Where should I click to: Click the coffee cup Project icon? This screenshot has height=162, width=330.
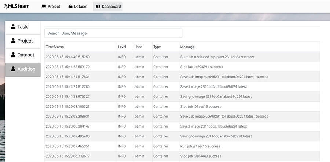coord(44,7)
